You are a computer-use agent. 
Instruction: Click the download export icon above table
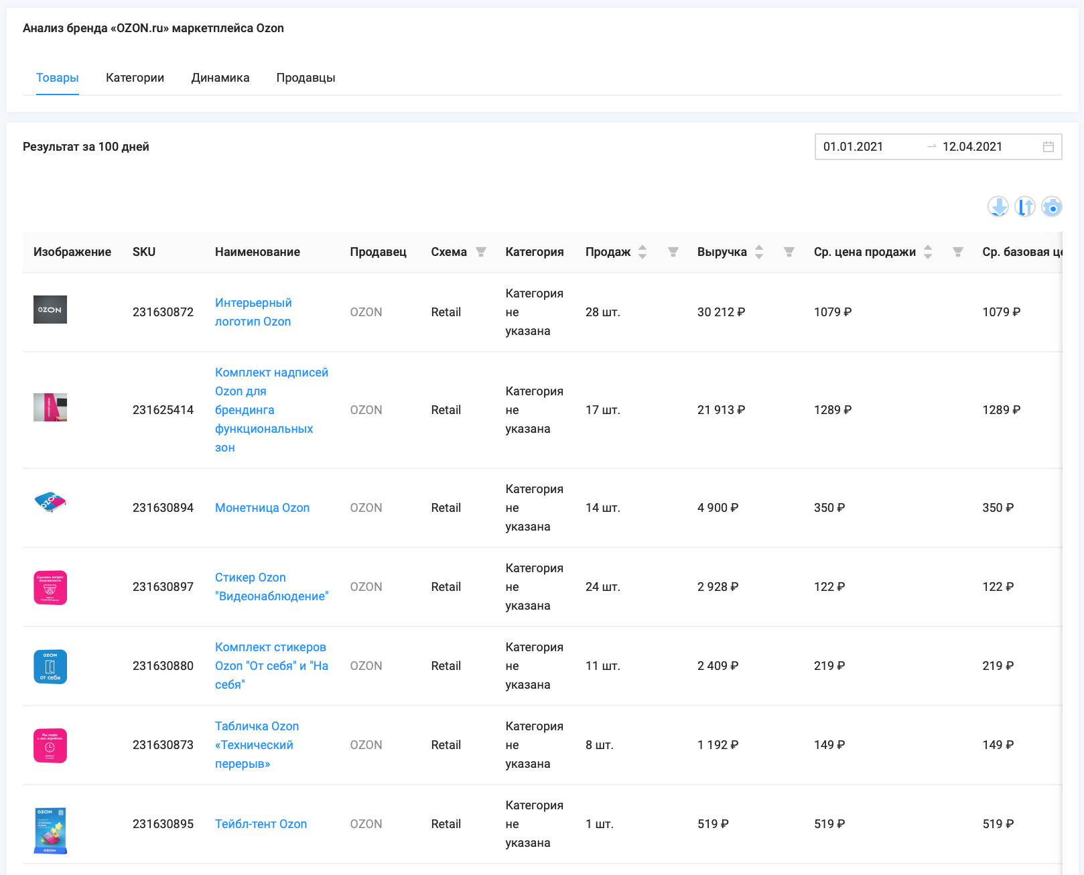point(998,207)
